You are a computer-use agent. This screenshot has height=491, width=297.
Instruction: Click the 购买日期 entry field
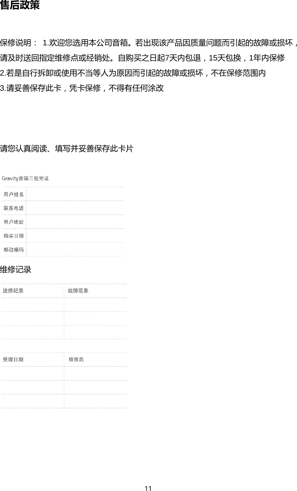pos(76,236)
